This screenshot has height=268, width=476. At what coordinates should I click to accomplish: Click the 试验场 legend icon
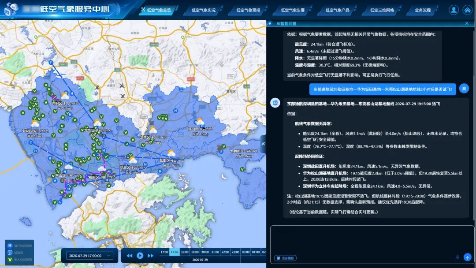10,253
